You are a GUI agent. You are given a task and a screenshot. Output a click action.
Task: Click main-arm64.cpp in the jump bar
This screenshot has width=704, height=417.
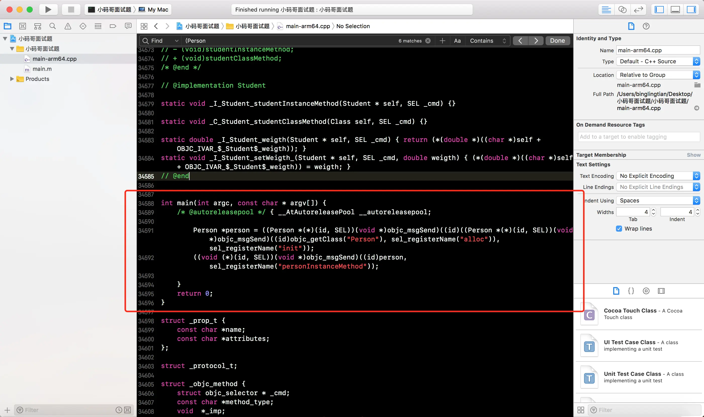click(308, 26)
